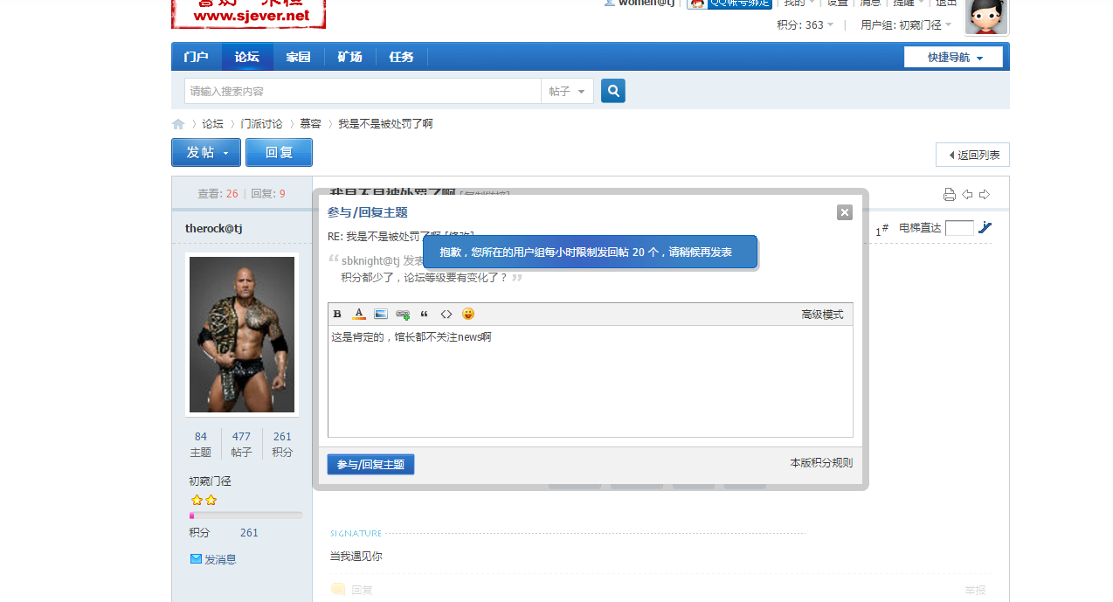Expand the 积分: 363 points dropdown
The width and height of the screenshot is (1113, 602).
coord(805,25)
